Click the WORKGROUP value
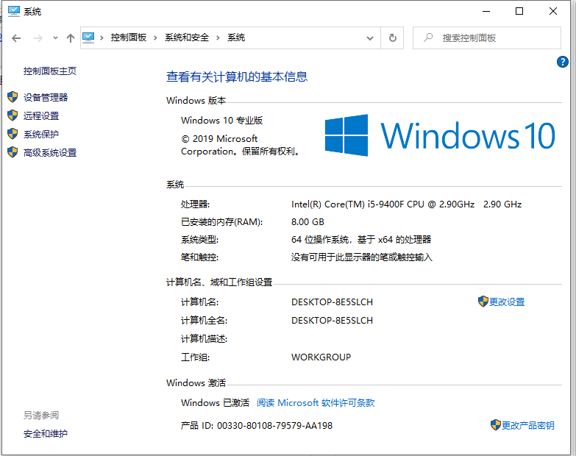The image size is (576, 456). coord(321,357)
